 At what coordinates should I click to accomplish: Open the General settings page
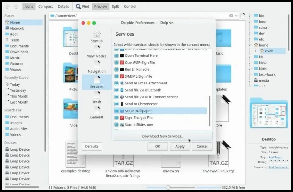click(x=97, y=113)
